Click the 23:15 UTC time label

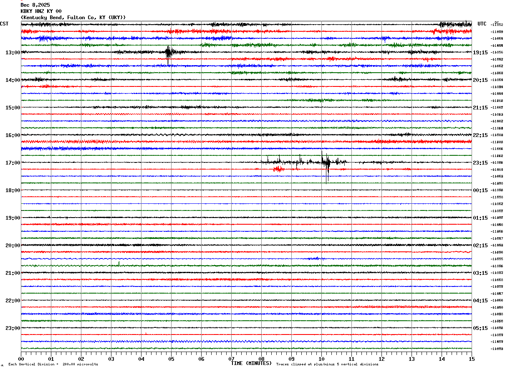pyautogui.click(x=480, y=163)
